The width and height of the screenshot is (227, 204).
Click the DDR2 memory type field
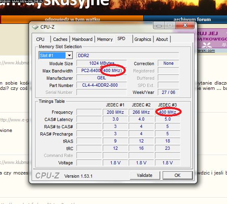127,55
